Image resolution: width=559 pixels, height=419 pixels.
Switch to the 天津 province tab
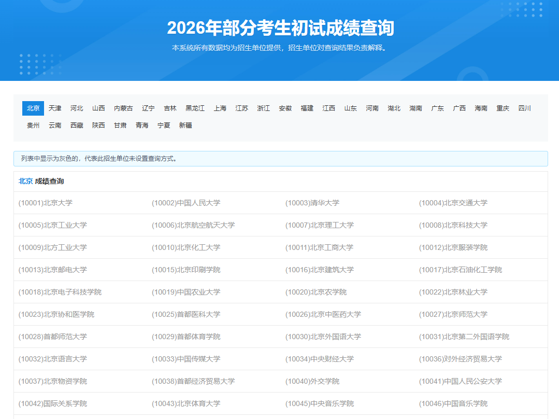[x=55, y=108]
